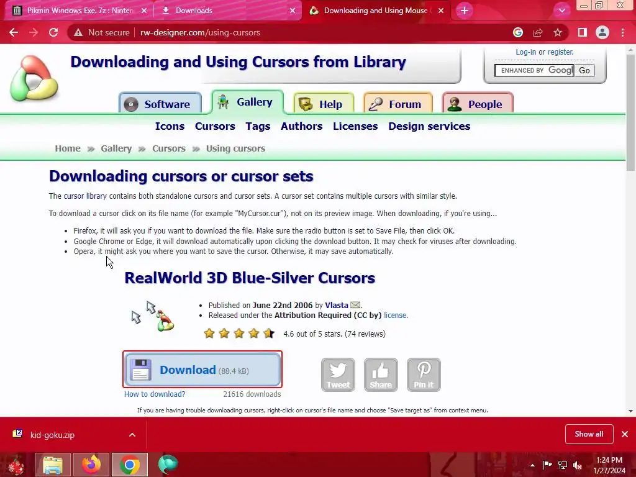Viewport: 636px width, 477px height.
Task: Share with the thumbs-up button
Action: coord(381,375)
